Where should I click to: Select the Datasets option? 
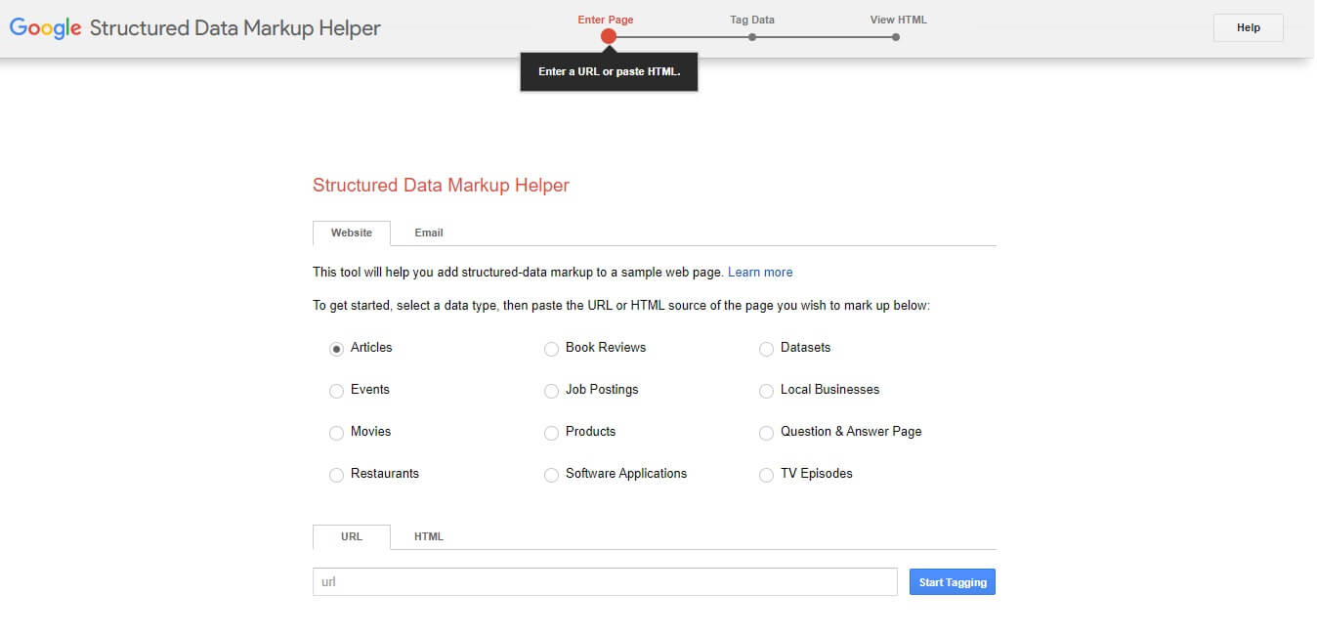coord(766,348)
